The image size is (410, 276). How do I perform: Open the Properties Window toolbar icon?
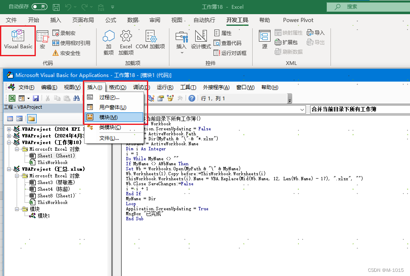pyautogui.click(x=161, y=98)
